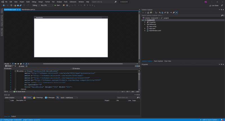Collapse the ArduinoIDE project node
Screen dimensions: 225x121
[x=143, y=20]
